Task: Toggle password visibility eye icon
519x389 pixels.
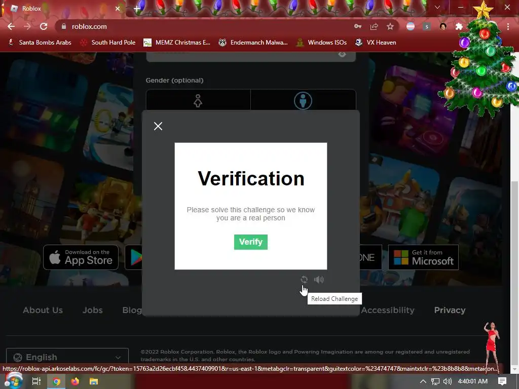Action: (x=342, y=54)
